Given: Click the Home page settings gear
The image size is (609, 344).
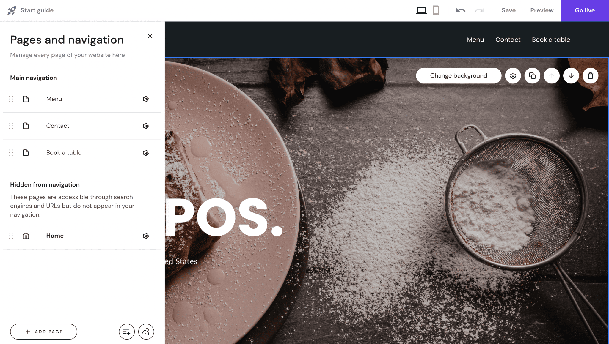Looking at the screenshot, I should (x=145, y=236).
